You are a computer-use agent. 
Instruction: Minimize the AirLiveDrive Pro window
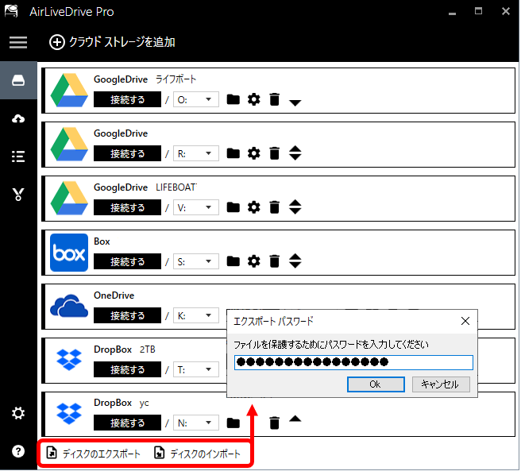(x=452, y=12)
